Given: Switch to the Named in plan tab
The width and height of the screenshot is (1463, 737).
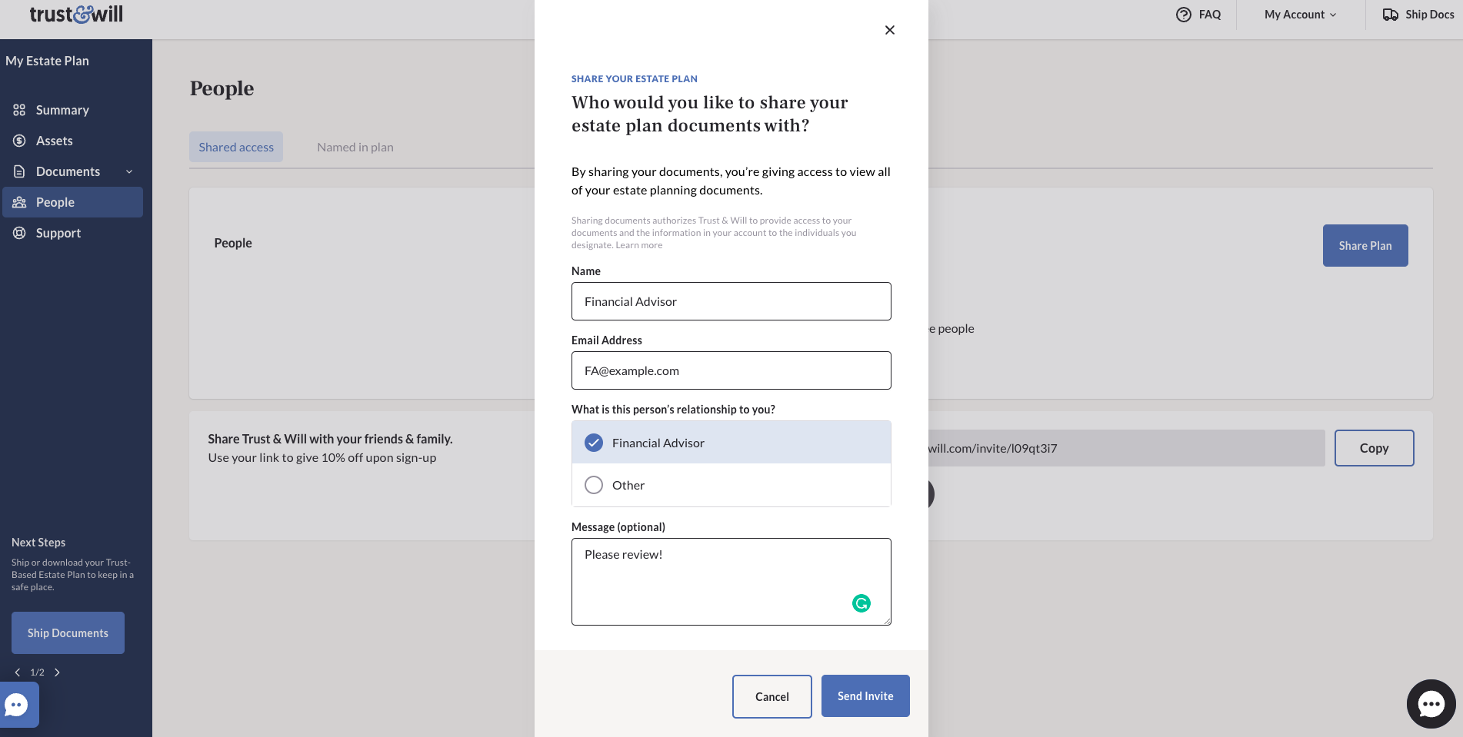Looking at the screenshot, I should click(355, 147).
